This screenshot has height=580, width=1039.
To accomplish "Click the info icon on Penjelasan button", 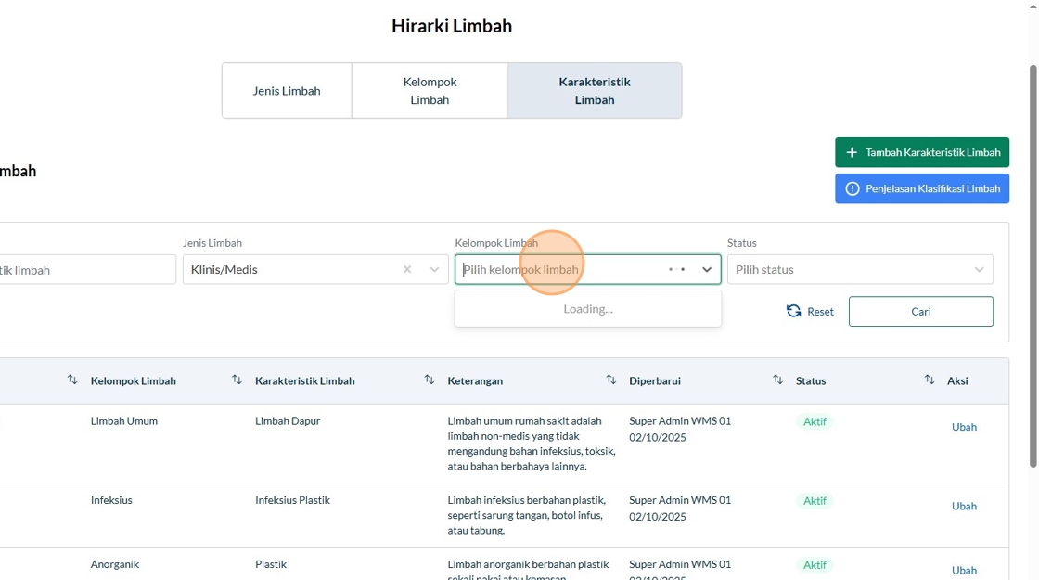I will (x=853, y=189).
